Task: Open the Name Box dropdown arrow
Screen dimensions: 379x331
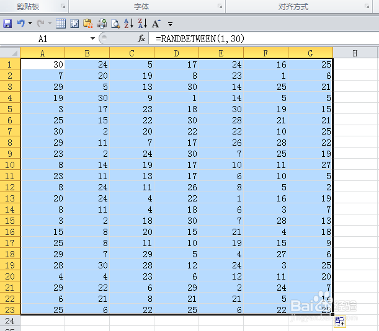Action: click(92, 38)
